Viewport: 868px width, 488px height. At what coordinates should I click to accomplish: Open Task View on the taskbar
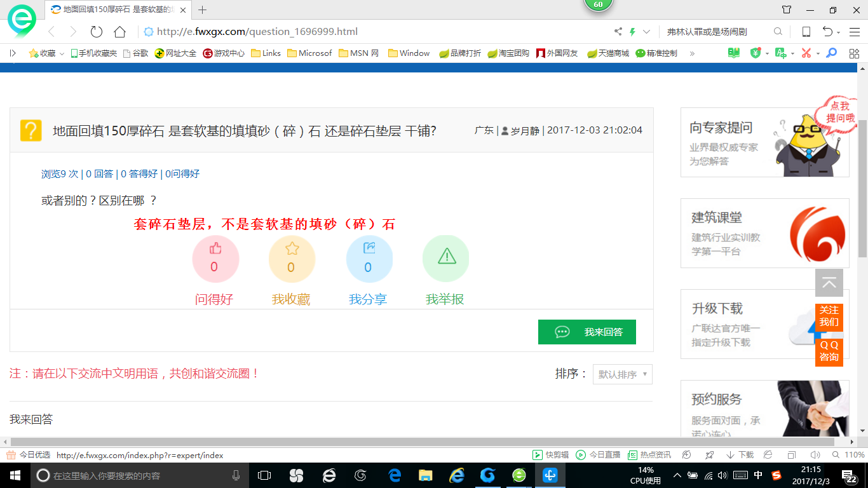[x=264, y=475]
